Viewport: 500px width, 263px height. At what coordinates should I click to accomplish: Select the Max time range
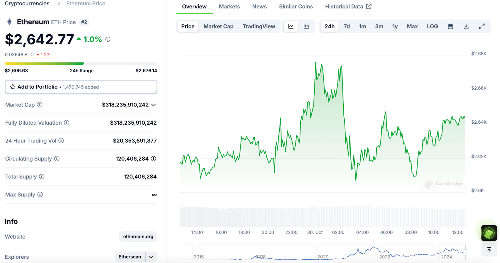pyautogui.click(x=412, y=27)
